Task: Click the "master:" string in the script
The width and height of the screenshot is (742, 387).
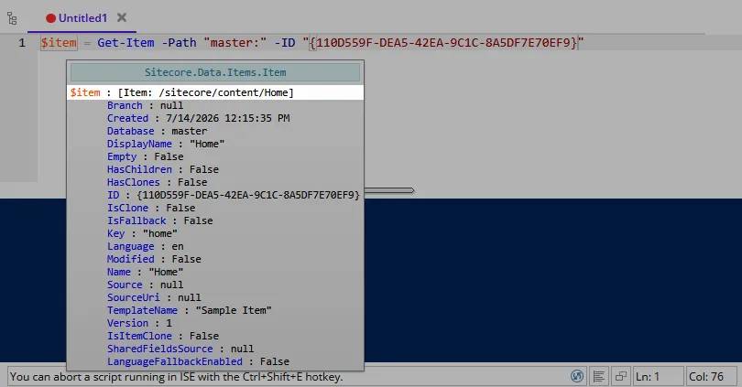Action: (x=235, y=42)
